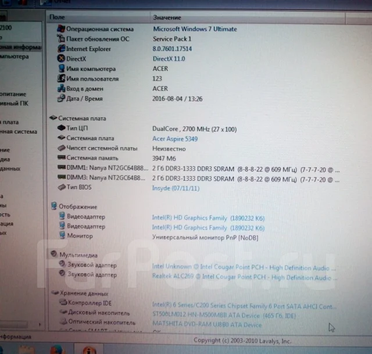372x354 pixels.
Task: Select the мпьютера item in left tree
Action: (x=14, y=56)
